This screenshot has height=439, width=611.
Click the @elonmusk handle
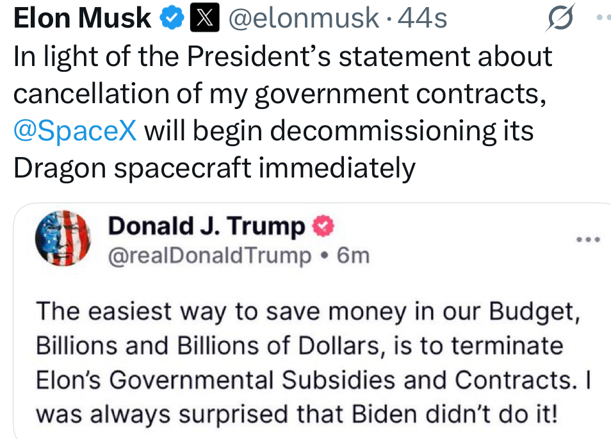[x=303, y=19]
